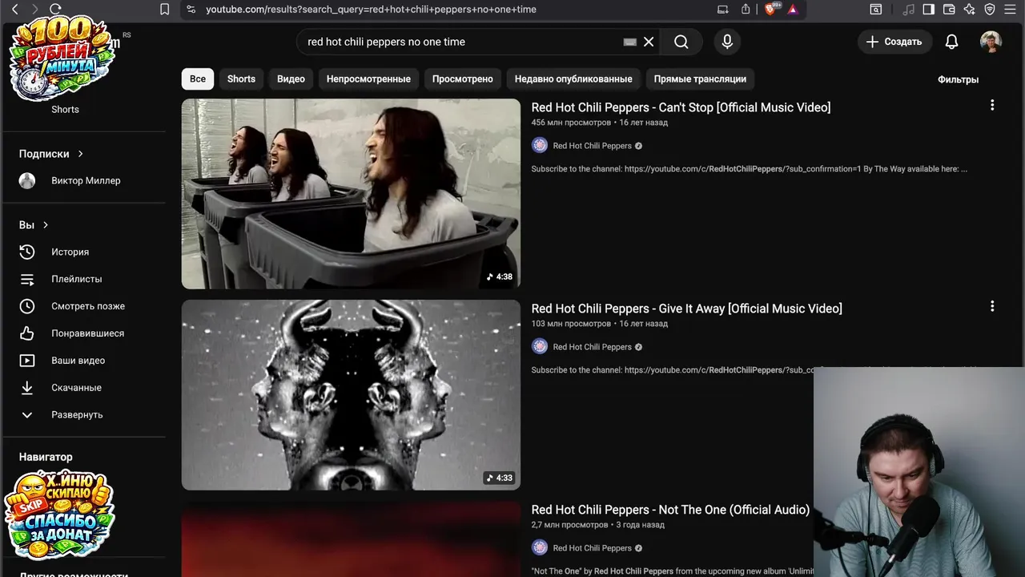The height and width of the screenshot is (577, 1025).
Task: Select the Shorts filter chip
Action: point(241,79)
